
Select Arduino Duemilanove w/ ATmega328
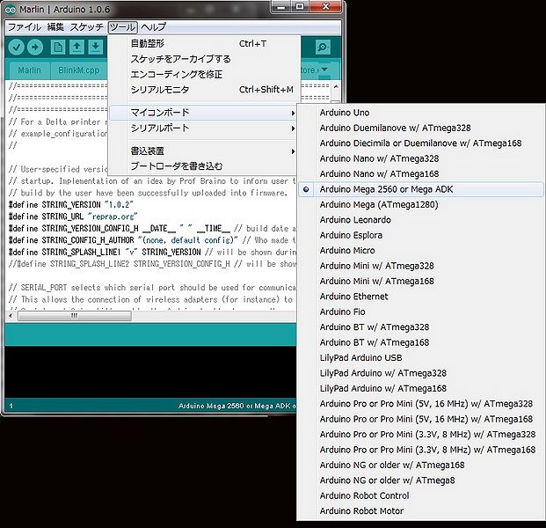(x=420, y=128)
